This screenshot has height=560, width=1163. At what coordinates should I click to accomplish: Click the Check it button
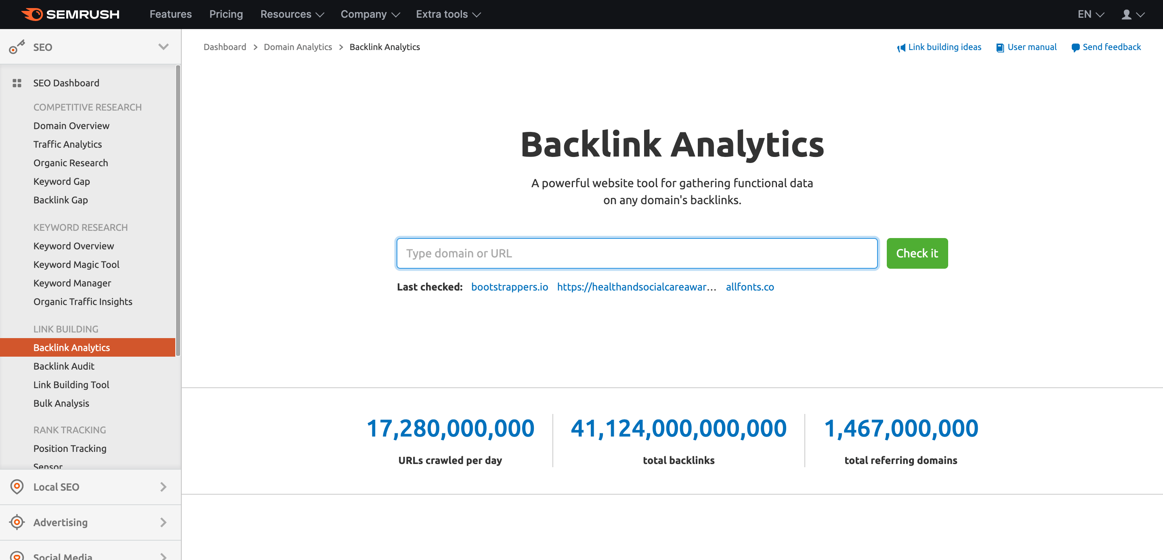pyautogui.click(x=917, y=253)
